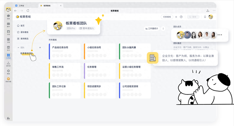Click the profile avatar in the header

click(x=211, y=17)
